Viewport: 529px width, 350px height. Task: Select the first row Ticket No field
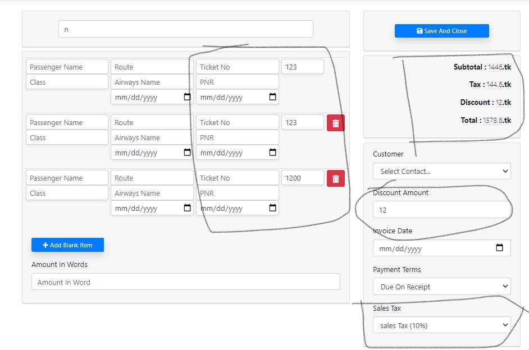(237, 67)
